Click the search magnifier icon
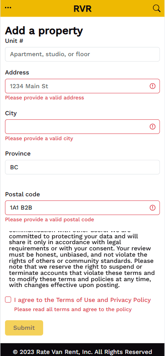 (x=157, y=8)
